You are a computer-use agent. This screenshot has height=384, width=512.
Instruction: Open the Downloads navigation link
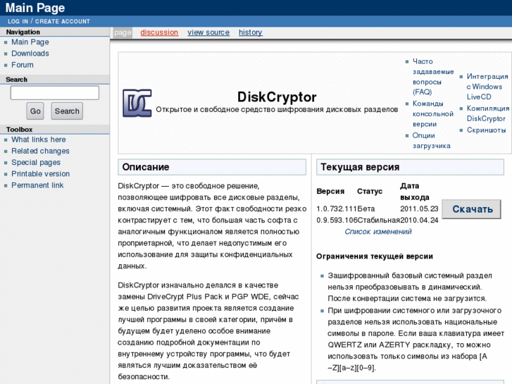(x=30, y=54)
